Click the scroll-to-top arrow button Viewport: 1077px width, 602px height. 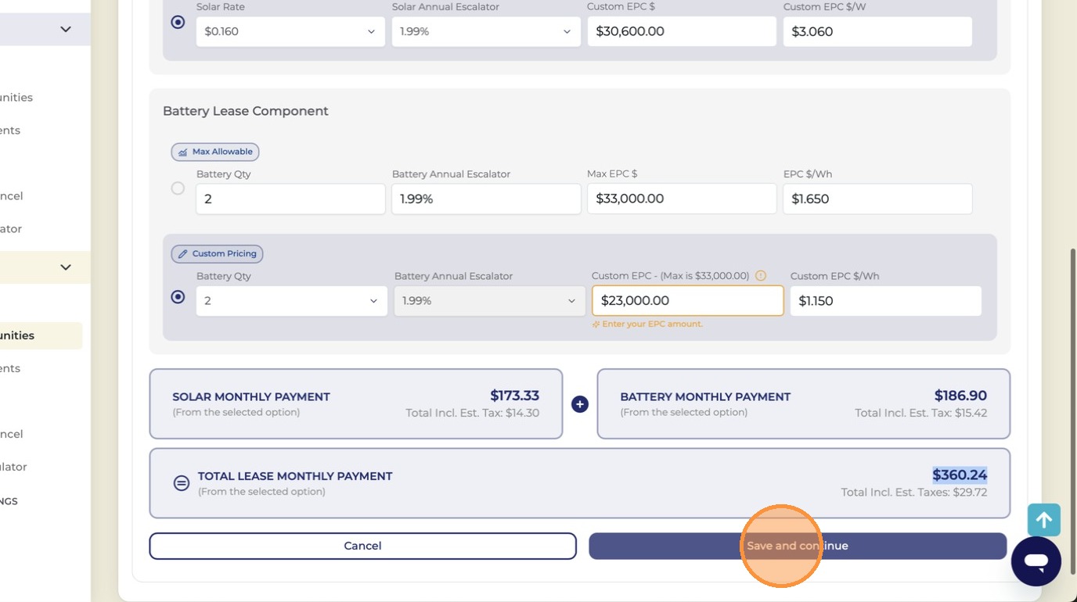click(x=1044, y=520)
